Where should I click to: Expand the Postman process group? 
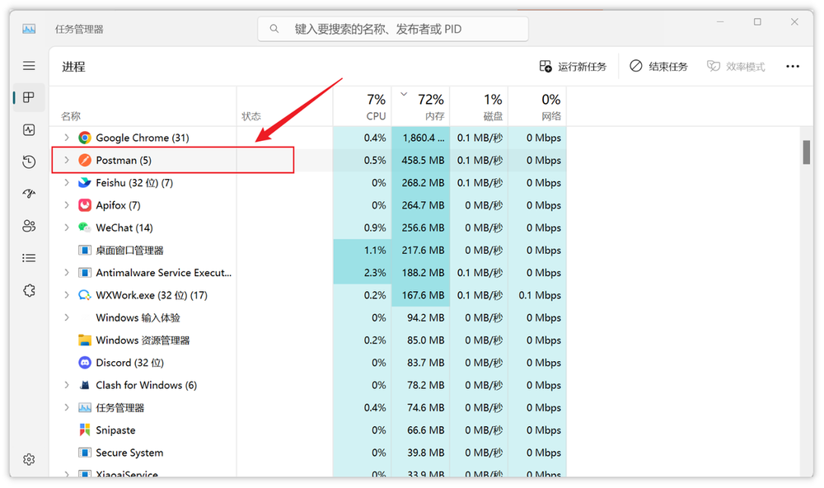coord(67,160)
